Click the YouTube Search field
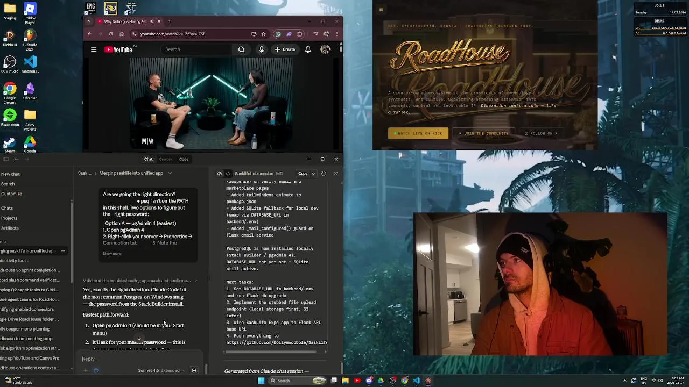The width and height of the screenshot is (689, 387). 196,49
